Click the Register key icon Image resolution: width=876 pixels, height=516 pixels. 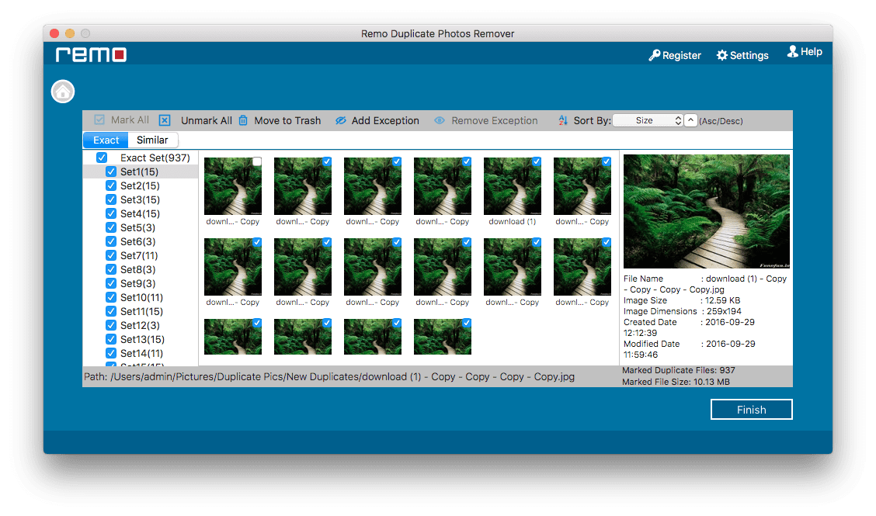click(654, 55)
